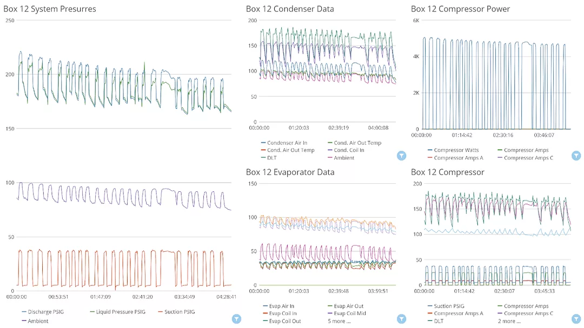Toggle Cond. Coil In legend entry
This screenshot has width=584, height=328.
[346, 150]
